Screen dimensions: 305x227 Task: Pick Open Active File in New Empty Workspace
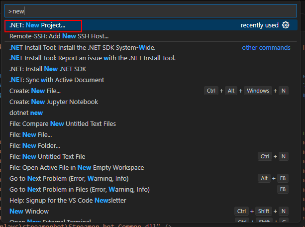(77, 168)
